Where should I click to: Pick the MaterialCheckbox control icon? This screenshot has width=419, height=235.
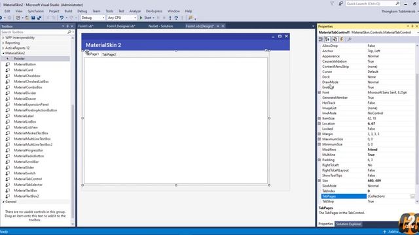click(8, 76)
